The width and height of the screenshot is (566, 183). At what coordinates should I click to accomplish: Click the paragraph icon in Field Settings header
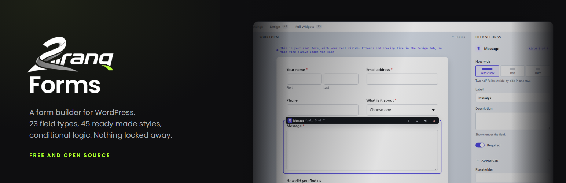pyautogui.click(x=479, y=49)
